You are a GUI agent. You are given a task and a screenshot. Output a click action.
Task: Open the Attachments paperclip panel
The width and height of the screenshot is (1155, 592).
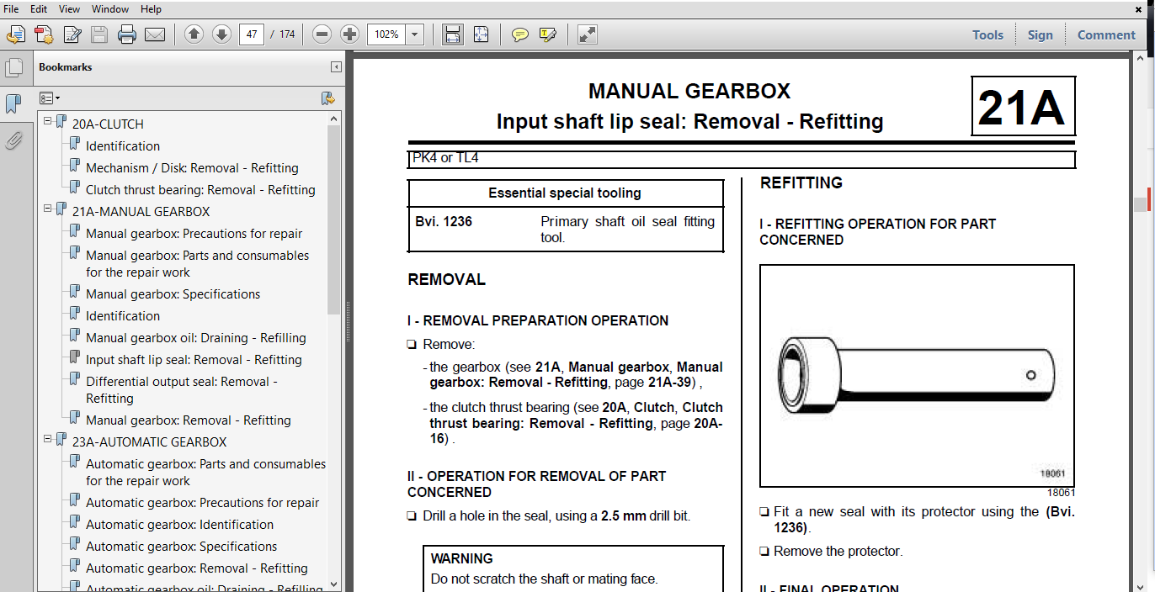[14, 141]
